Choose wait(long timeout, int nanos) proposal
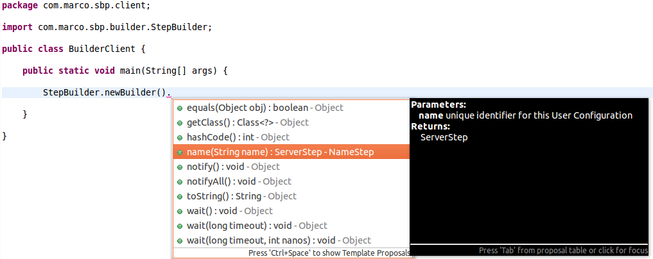 [292, 240]
